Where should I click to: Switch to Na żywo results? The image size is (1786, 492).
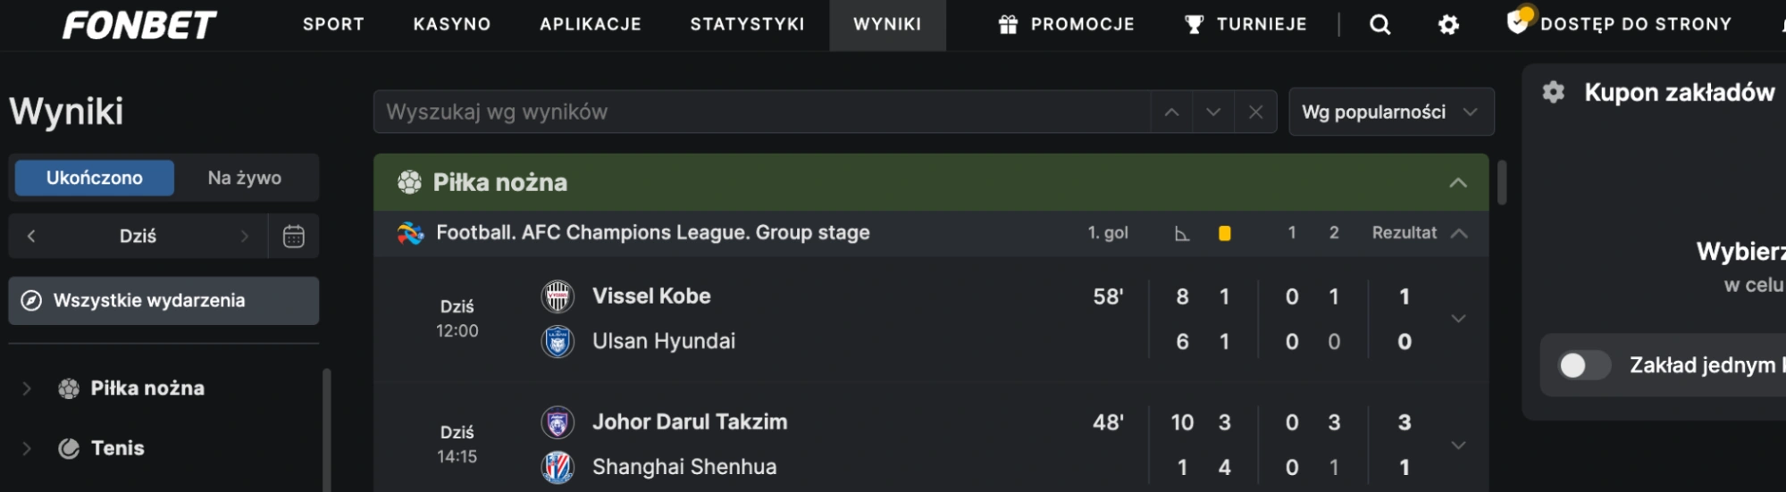tap(244, 178)
